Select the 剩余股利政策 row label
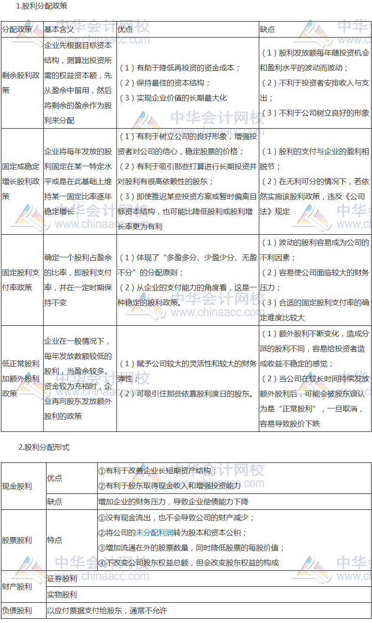The height and width of the screenshot is (623, 372). point(21,83)
